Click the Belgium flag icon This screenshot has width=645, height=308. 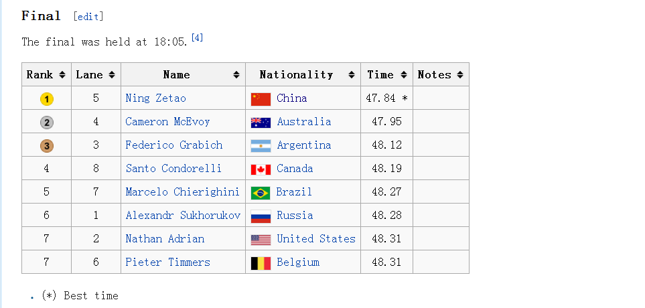coord(261,263)
